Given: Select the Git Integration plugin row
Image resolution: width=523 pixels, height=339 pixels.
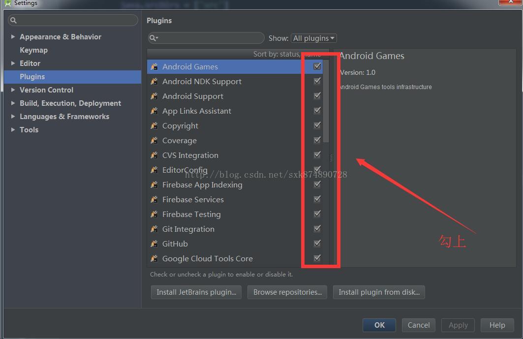Looking at the screenshot, I should click(235, 229).
